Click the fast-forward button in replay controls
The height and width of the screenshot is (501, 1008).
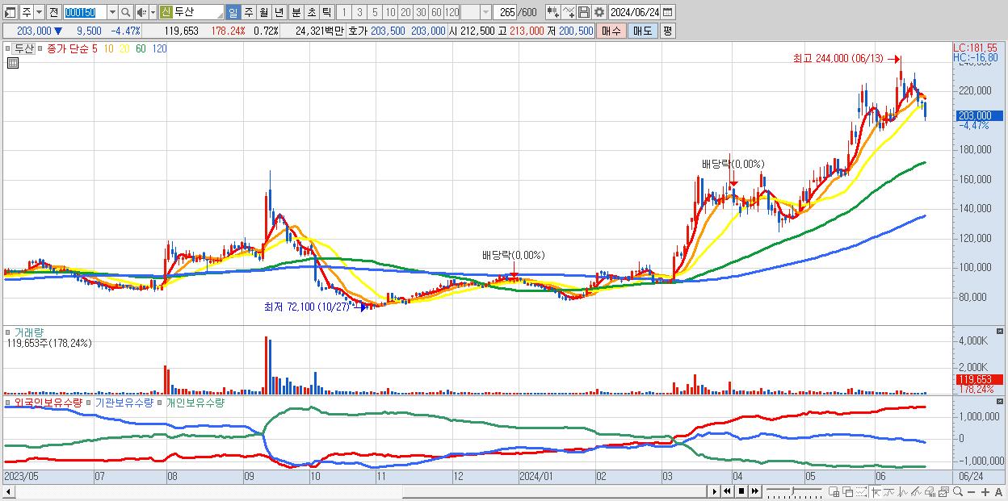[754, 491]
